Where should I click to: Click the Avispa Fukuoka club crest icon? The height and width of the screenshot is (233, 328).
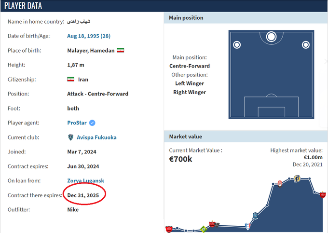point(71,137)
